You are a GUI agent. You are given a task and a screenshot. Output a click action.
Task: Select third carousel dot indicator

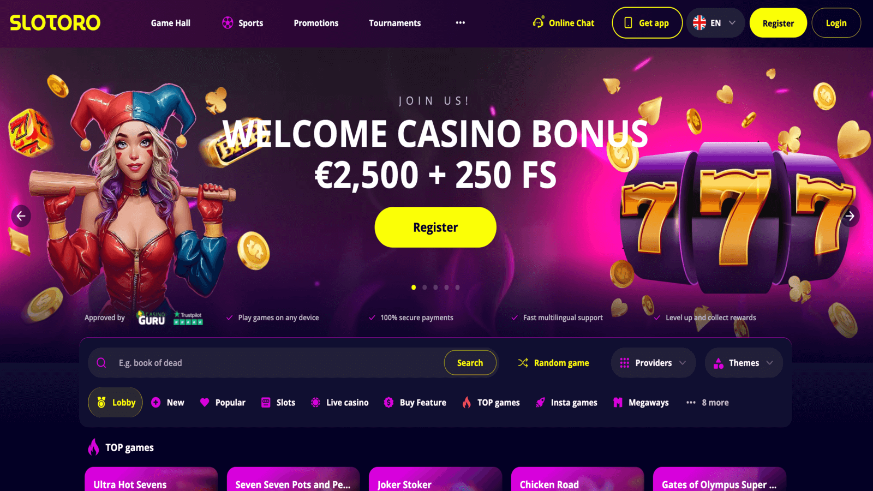(435, 288)
